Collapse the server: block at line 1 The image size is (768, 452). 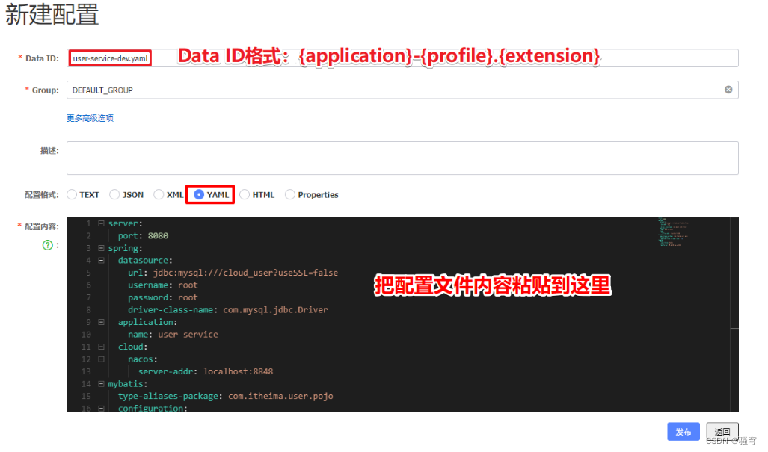(x=102, y=223)
